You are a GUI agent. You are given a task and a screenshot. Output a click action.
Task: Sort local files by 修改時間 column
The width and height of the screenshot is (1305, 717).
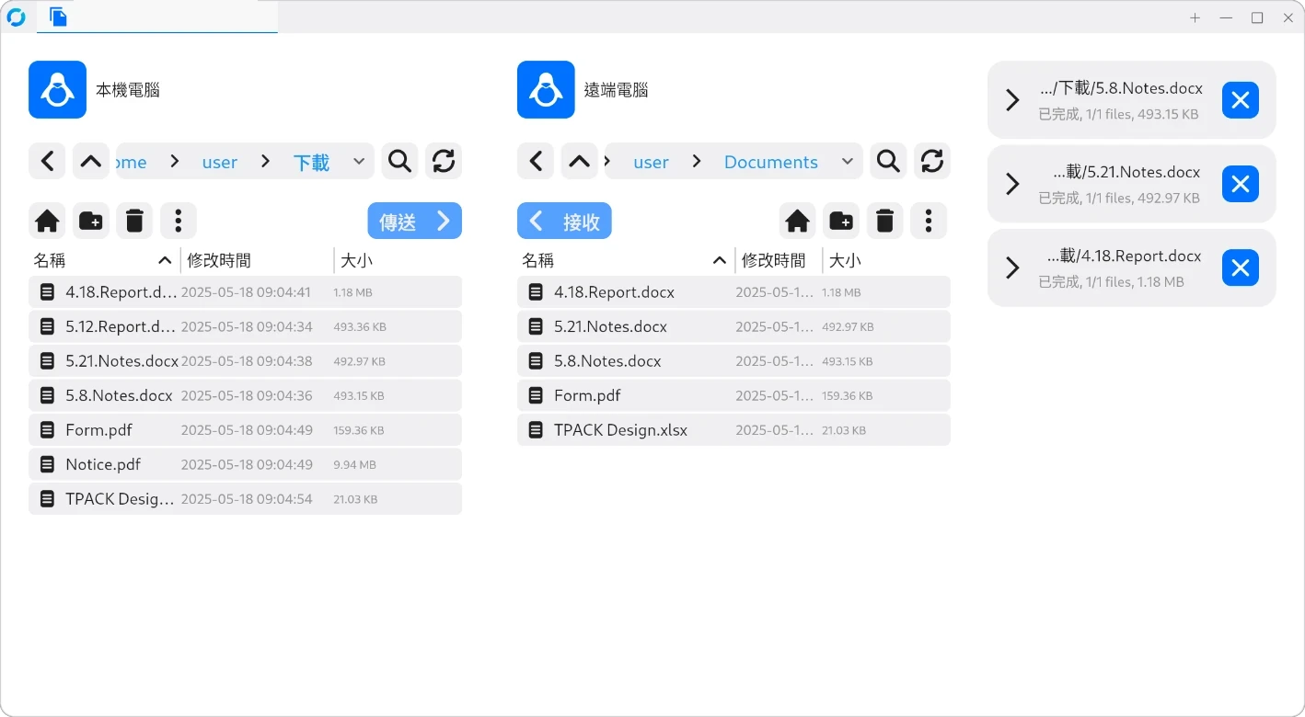coord(219,260)
